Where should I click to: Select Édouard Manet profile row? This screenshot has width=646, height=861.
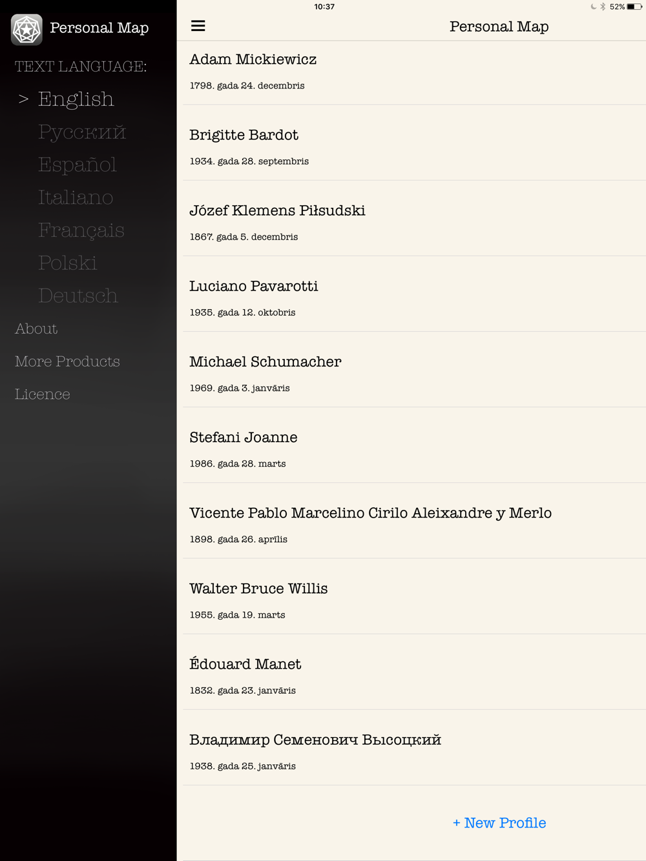coord(413,676)
